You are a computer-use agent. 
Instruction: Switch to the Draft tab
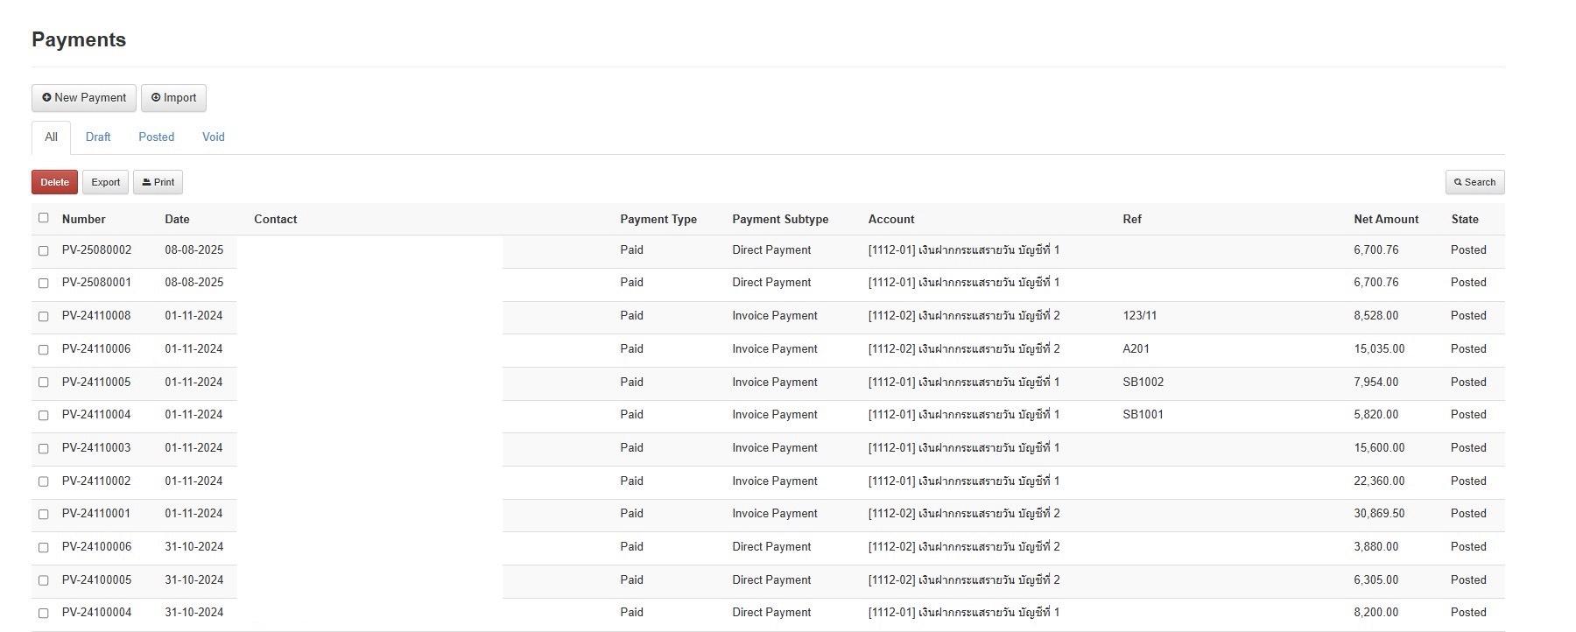tap(98, 137)
